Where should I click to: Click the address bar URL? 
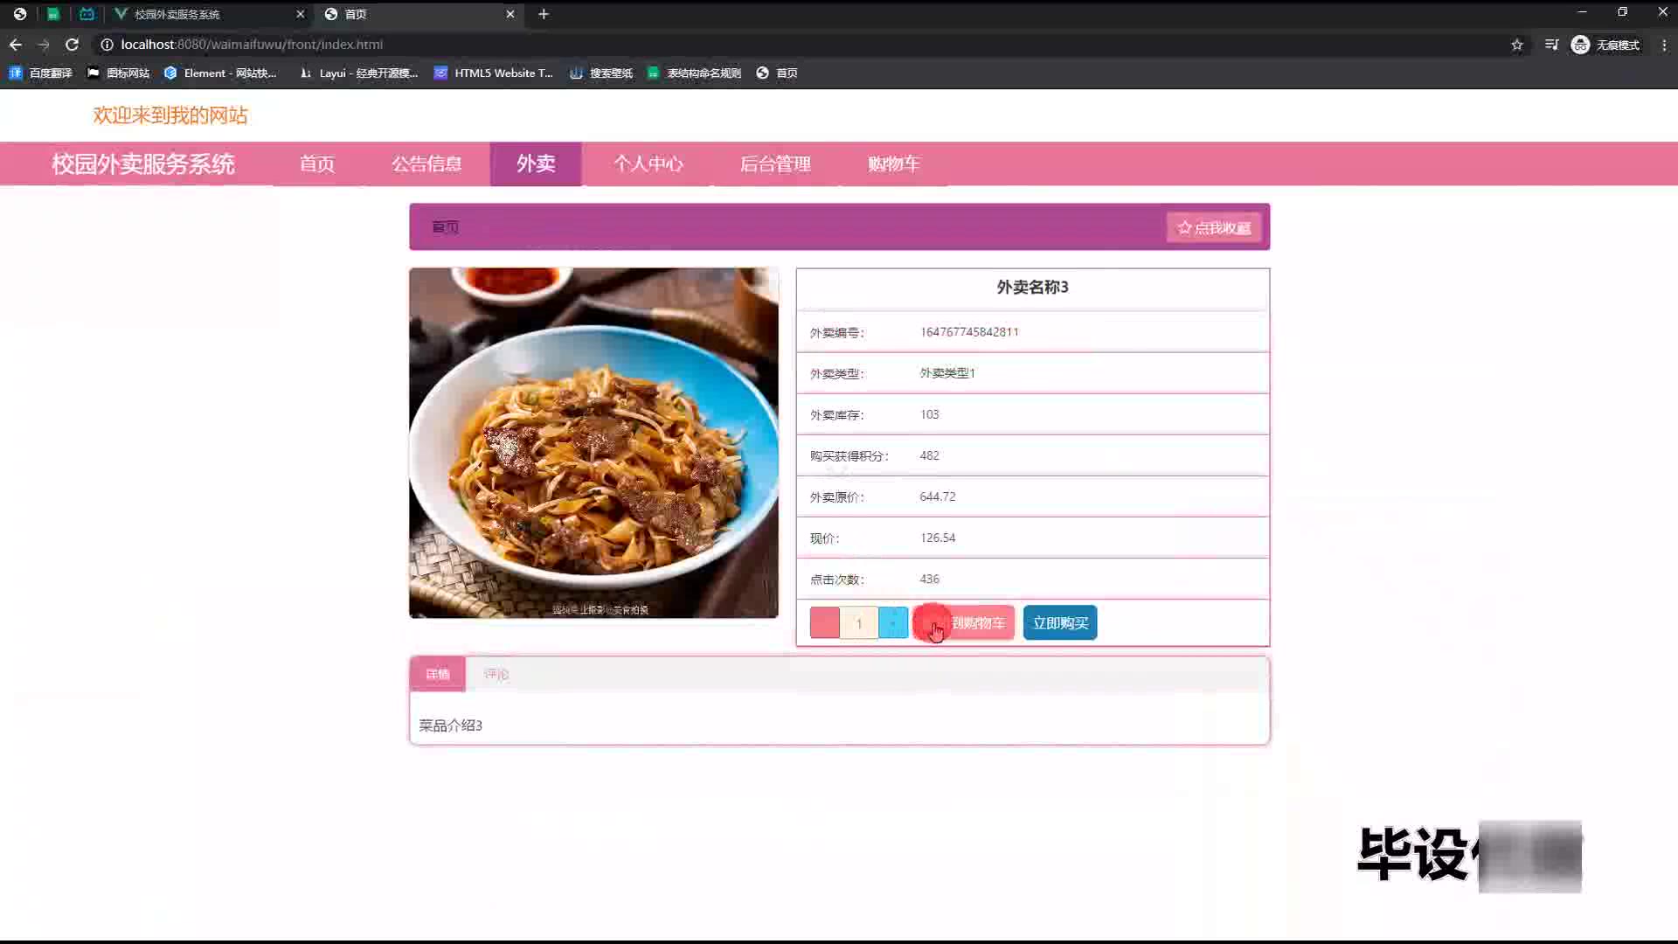click(252, 45)
